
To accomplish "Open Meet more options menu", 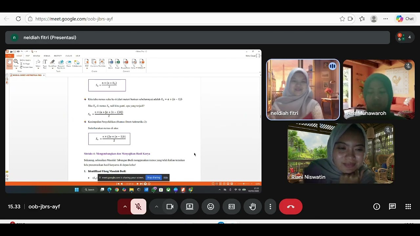I will pyautogui.click(x=270, y=206).
